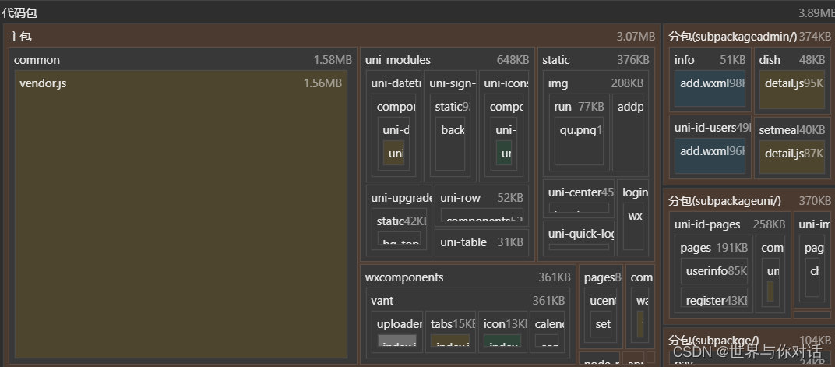
Task: Open the 分包(subpackageadmin/) package header
Action: pyautogui.click(x=748, y=37)
